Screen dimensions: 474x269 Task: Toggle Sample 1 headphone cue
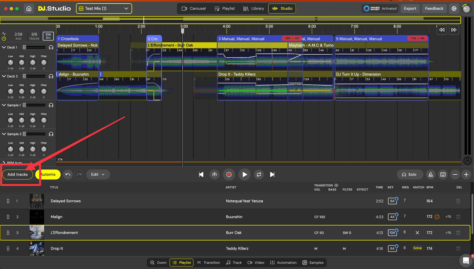(51, 105)
